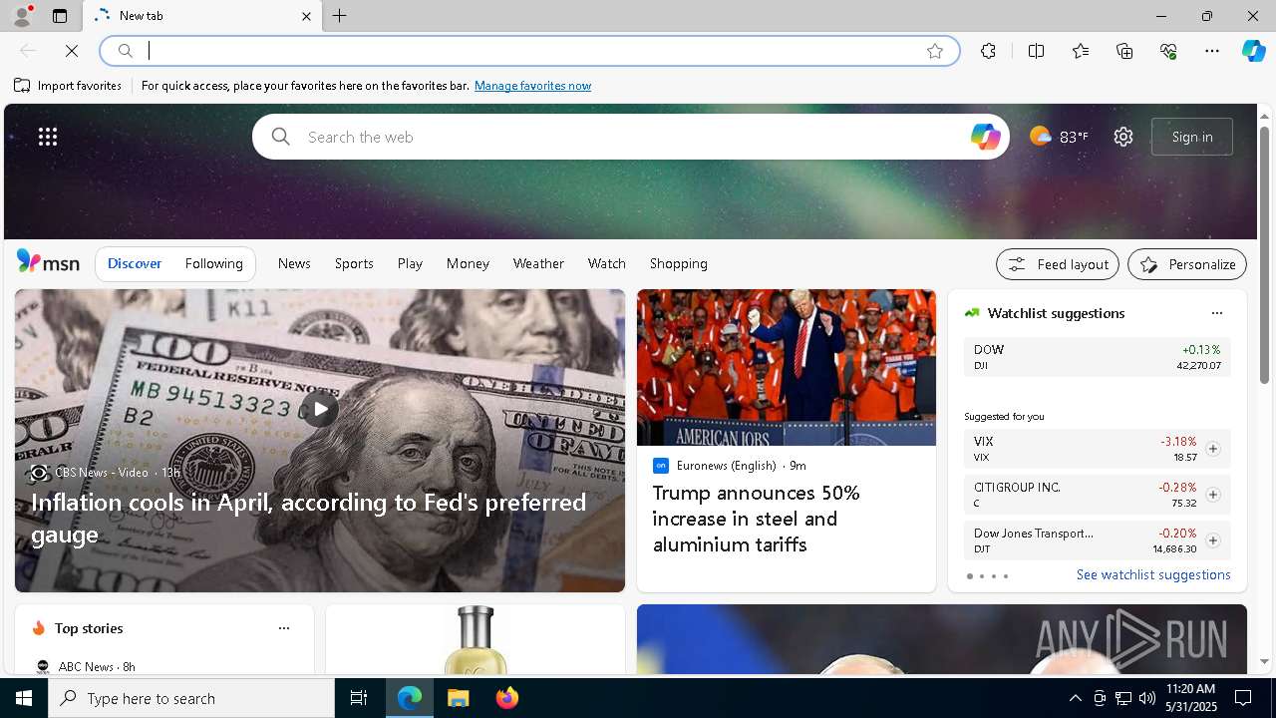The height and width of the screenshot is (718, 1276).
Task: Open Collections icon in toolbar
Action: coord(1124,51)
